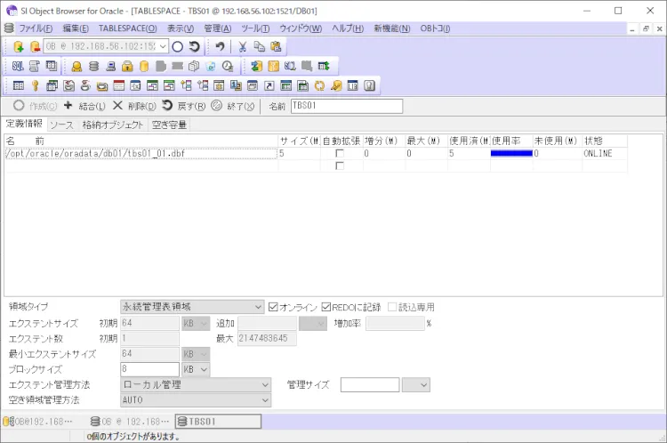Open the TABLESPACE(O) menu
Viewport: 667px width, 443px height.
click(x=127, y=28)
